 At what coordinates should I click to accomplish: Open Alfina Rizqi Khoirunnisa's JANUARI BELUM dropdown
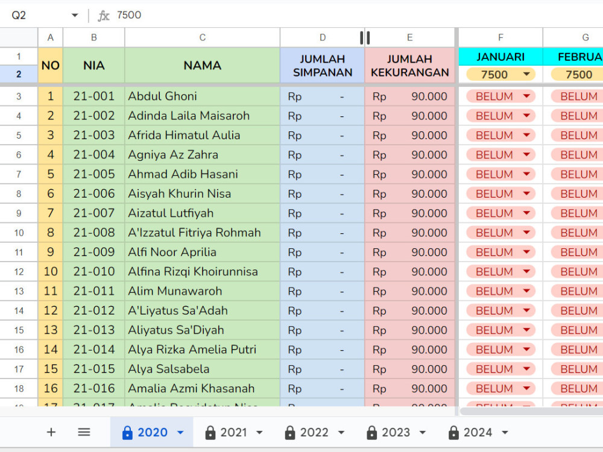point(500,271)
